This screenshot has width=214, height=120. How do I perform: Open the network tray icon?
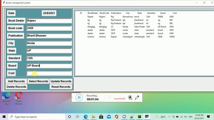tap(182, 117)
